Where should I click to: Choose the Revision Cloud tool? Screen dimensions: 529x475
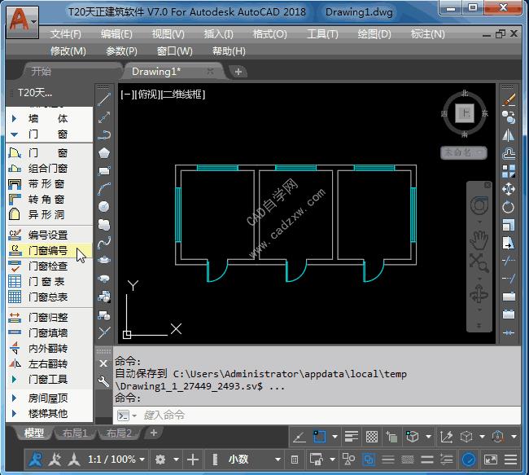[x=104, y=224]
